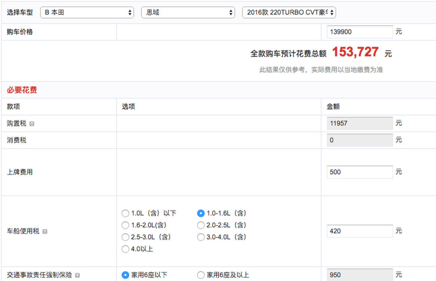Choose the 1.0-1.6L（含） displacement option
Screen dimensions: 436x281
(201, 213)
